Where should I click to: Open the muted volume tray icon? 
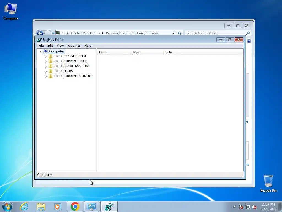point(254,207)
